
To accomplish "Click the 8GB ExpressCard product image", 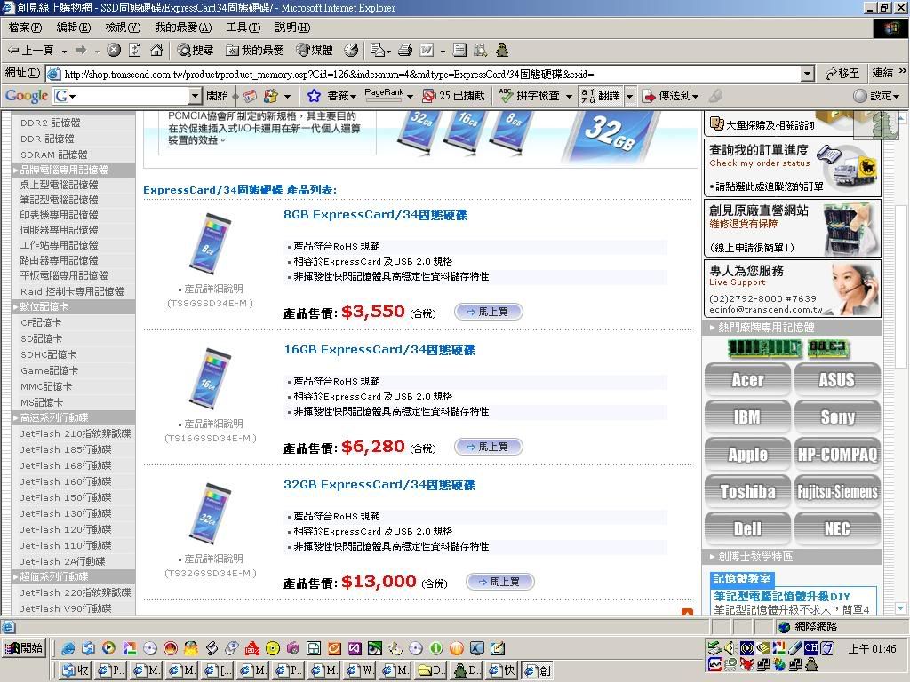I will (210, 243).
